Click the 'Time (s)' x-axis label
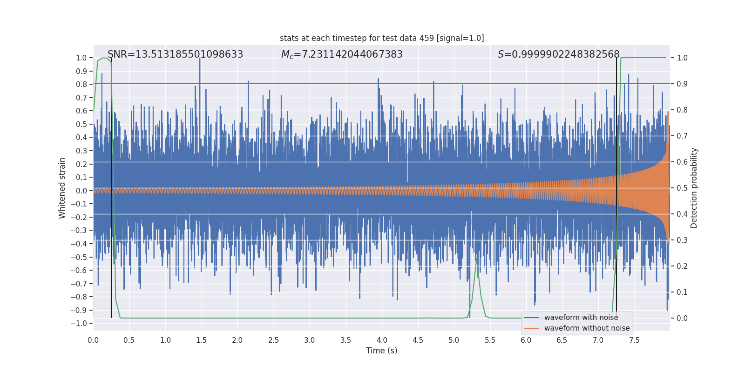The width and height of the screenshot is (745, 372). coord(382,351)
